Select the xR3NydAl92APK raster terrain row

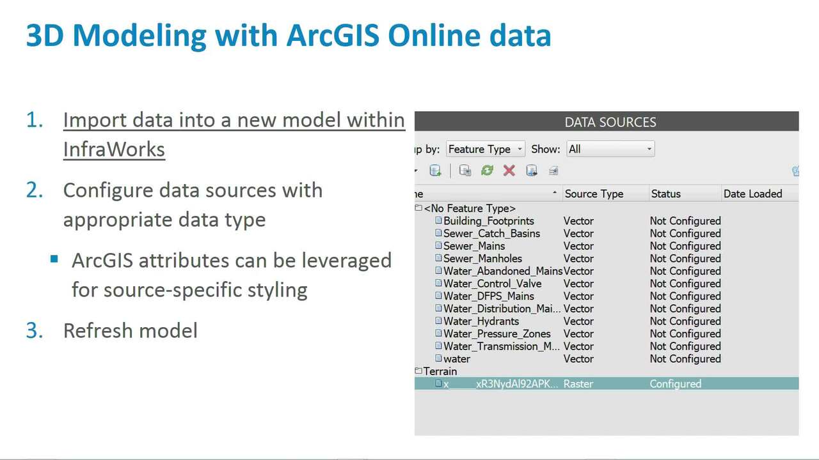[607, 384]
